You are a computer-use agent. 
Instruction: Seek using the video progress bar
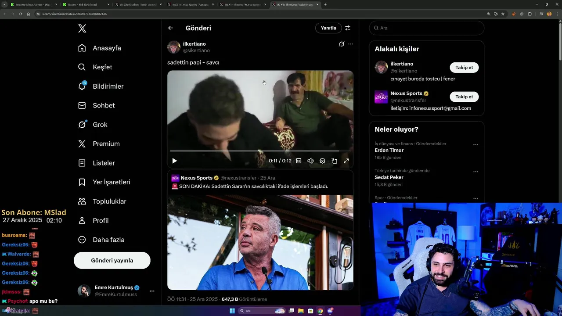260,151
